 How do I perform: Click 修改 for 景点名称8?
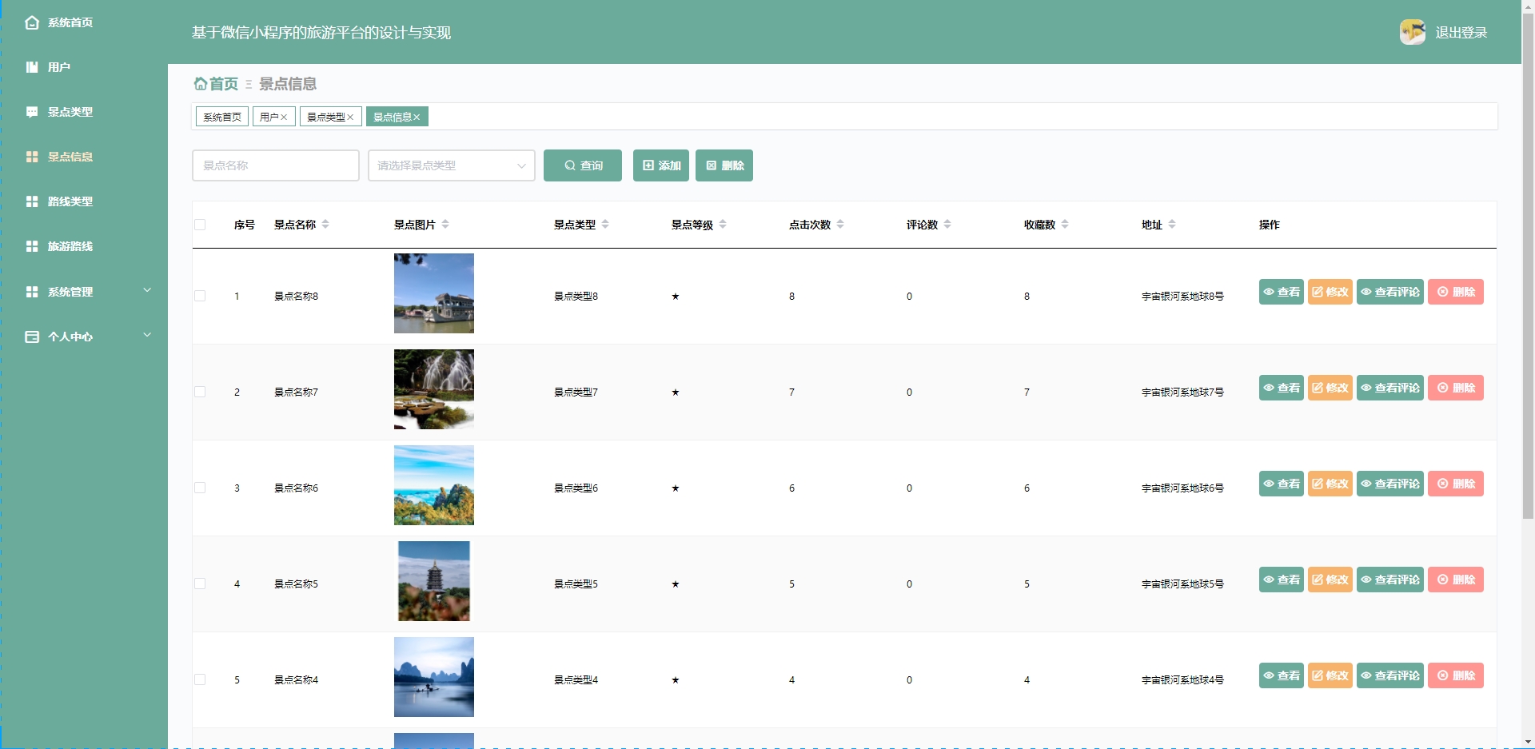point(1330,292)
